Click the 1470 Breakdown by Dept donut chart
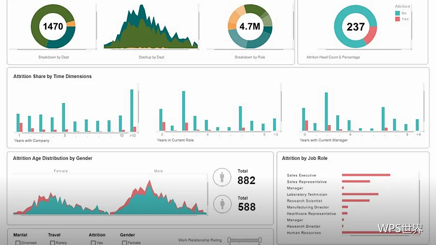This screenshot has height=245, width=436. (53, 27)
